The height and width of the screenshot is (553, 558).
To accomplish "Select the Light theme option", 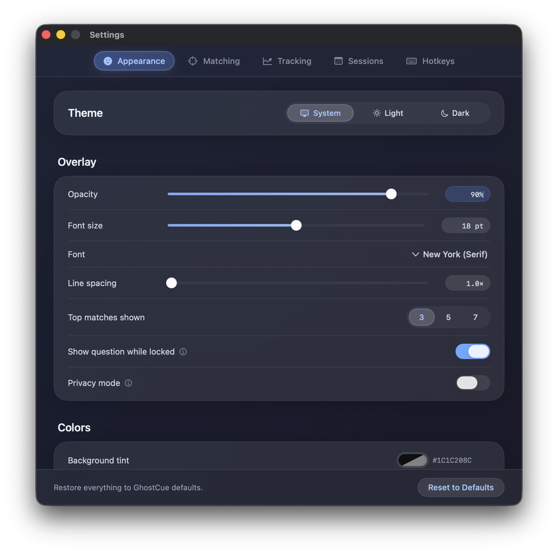I will [388, 113].
